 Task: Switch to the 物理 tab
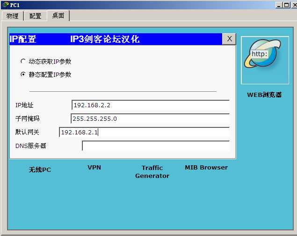[x=13, y=16]
